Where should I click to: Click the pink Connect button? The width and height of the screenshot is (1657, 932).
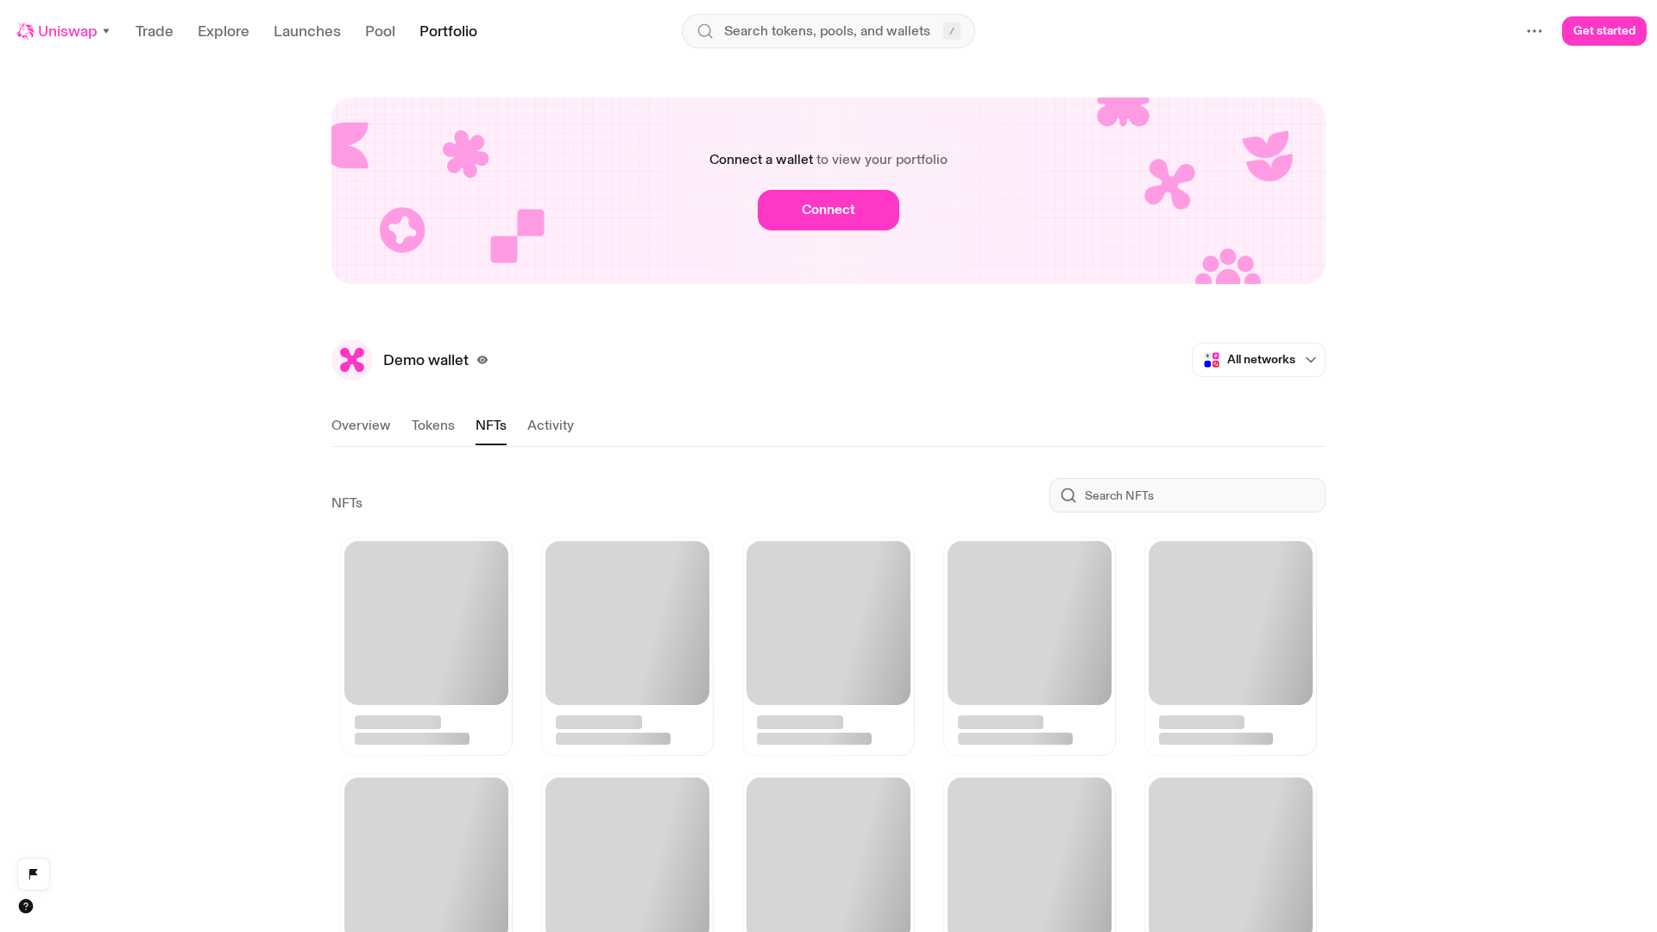[x=828, y=210]
